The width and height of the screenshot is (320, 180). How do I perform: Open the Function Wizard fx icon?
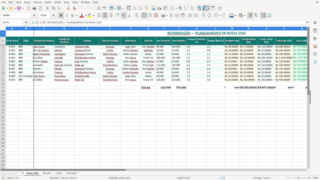(x=33, y=22)
